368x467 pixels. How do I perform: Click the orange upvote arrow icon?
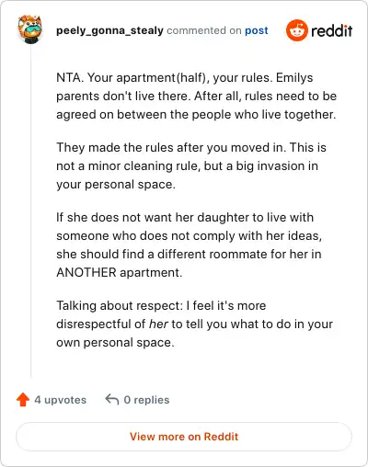23,400
